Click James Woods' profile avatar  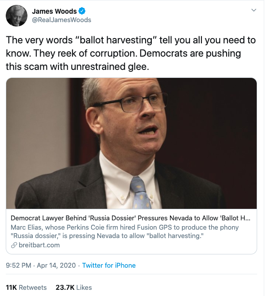[x=16, y=15]
